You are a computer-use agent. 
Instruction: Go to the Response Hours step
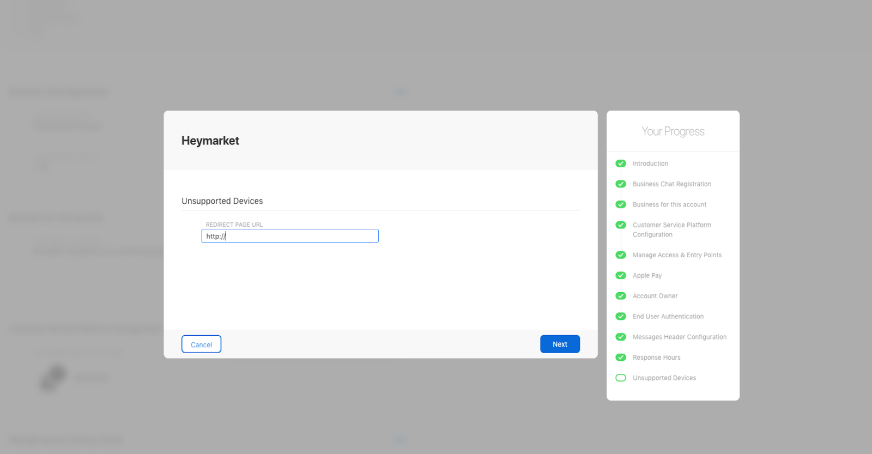(656, 358)
